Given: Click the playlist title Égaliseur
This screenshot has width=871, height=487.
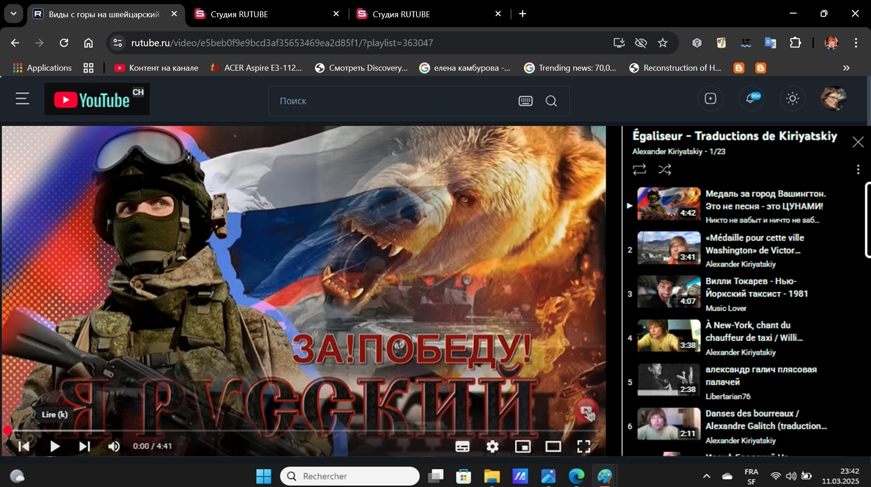Looking at the screenshot, I should [734, 136].
